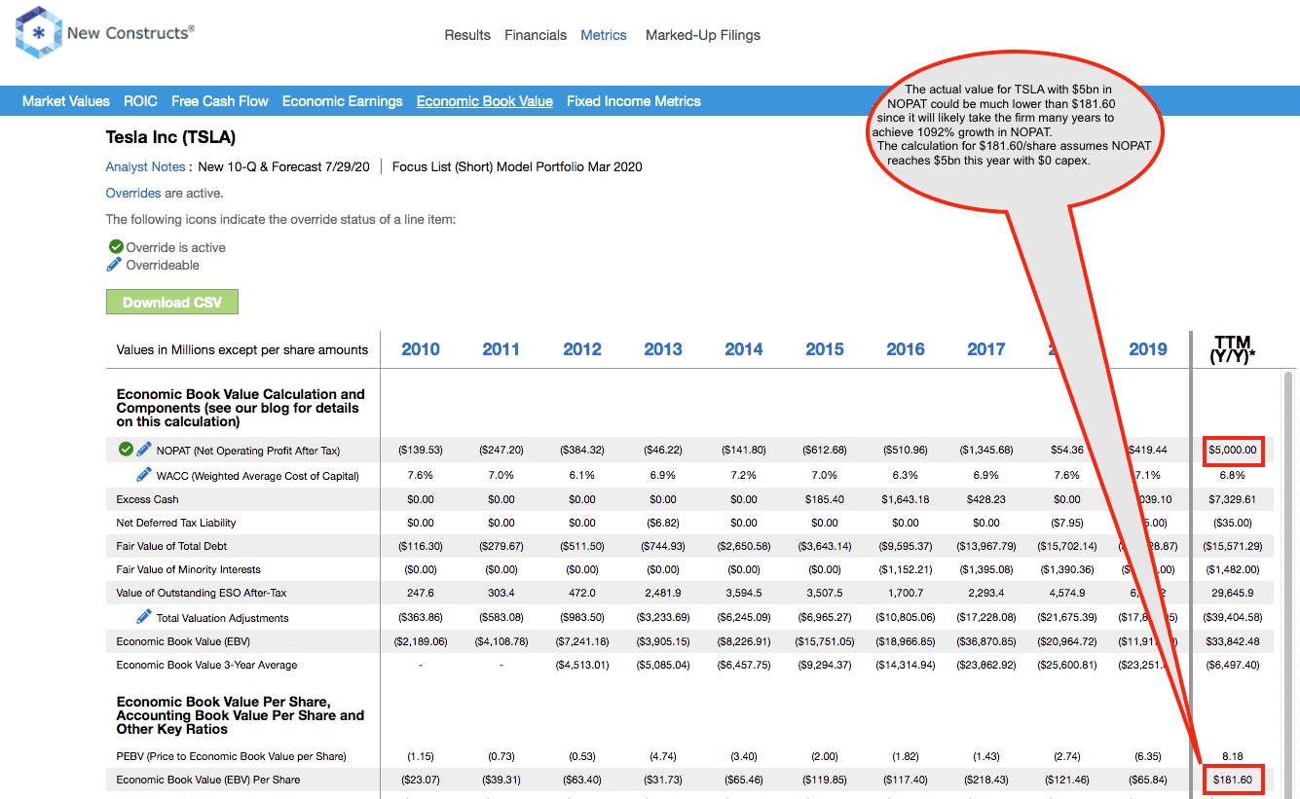
Task: Click the Net Deferred Tax Liability row label
Action: (x=176, y=523)
